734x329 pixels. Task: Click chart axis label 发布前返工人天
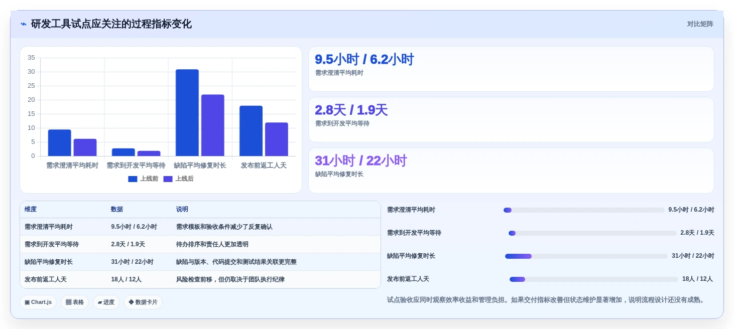point(264,165)
